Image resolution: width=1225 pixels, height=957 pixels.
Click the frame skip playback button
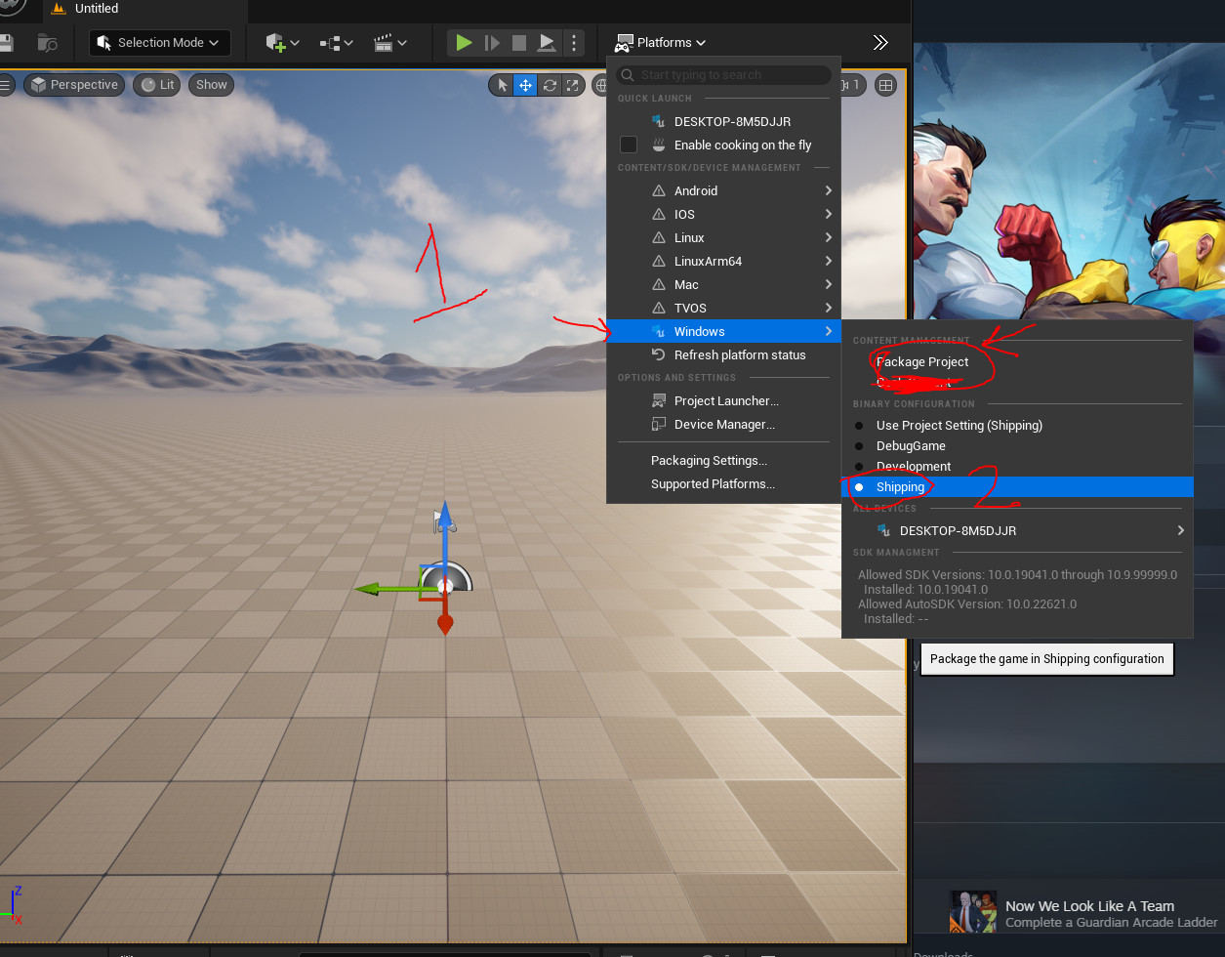pyautogui.click(x=492, y=43)
